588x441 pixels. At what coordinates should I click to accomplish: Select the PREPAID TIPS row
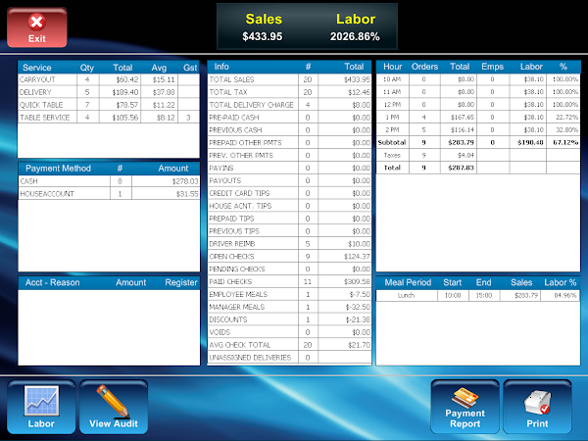click(x=289, y=219)
